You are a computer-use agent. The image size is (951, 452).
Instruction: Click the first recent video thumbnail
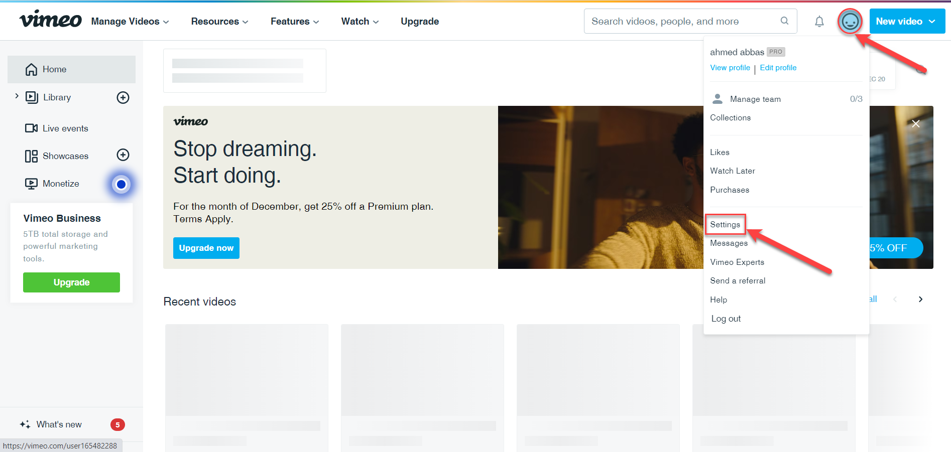[x=247, y=370]
